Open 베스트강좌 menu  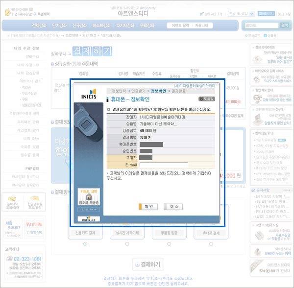(101, 25)
